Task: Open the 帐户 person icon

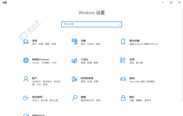Action: [26, 79]
